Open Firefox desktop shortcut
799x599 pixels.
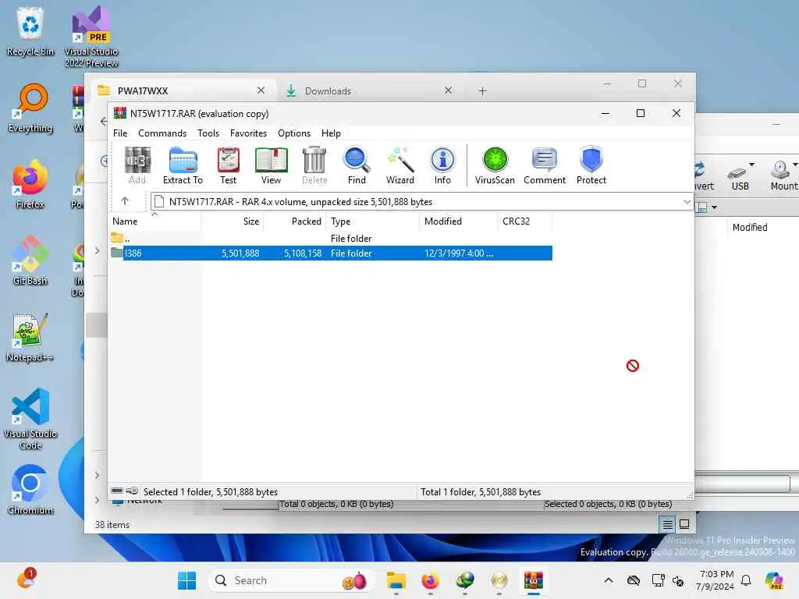click(30, 184)
